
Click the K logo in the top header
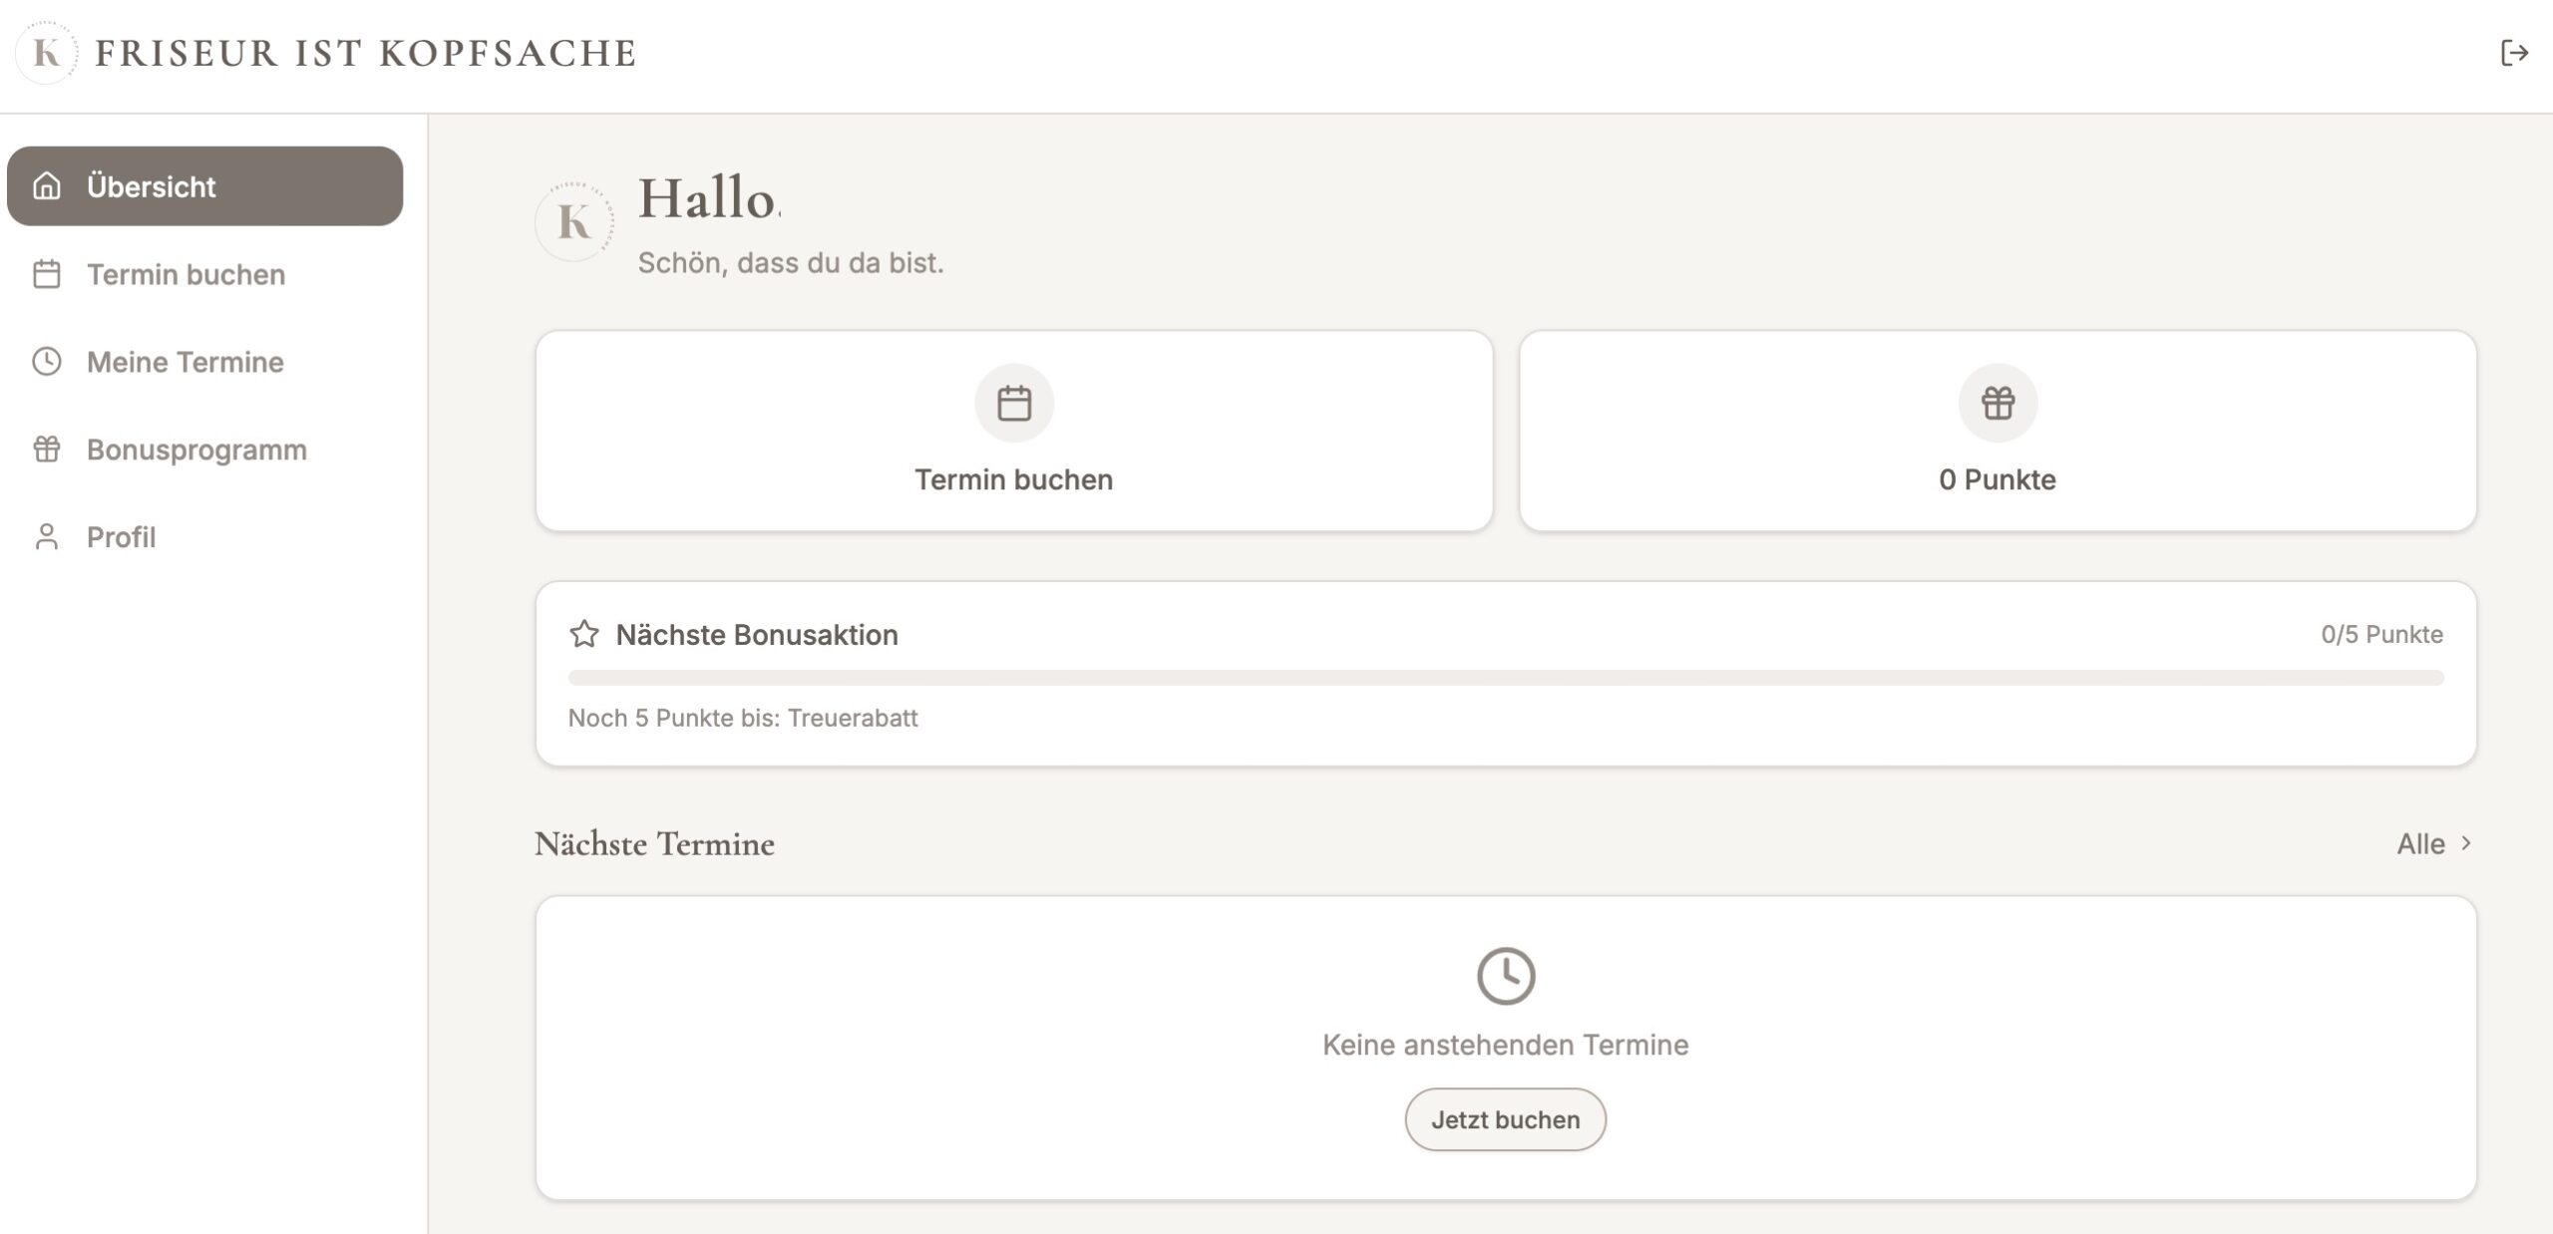click(47, 53)
